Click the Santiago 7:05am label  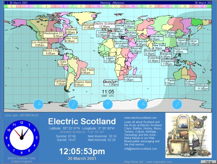[x=60, y=82]
